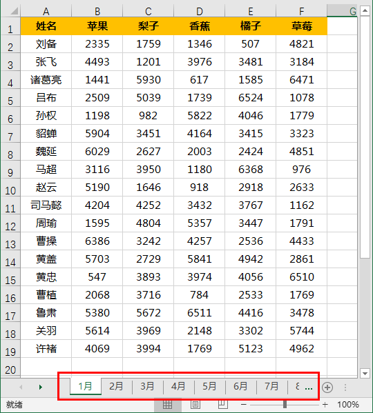
Task: Click the 100% zoom level button
Action: coord(348,405)
